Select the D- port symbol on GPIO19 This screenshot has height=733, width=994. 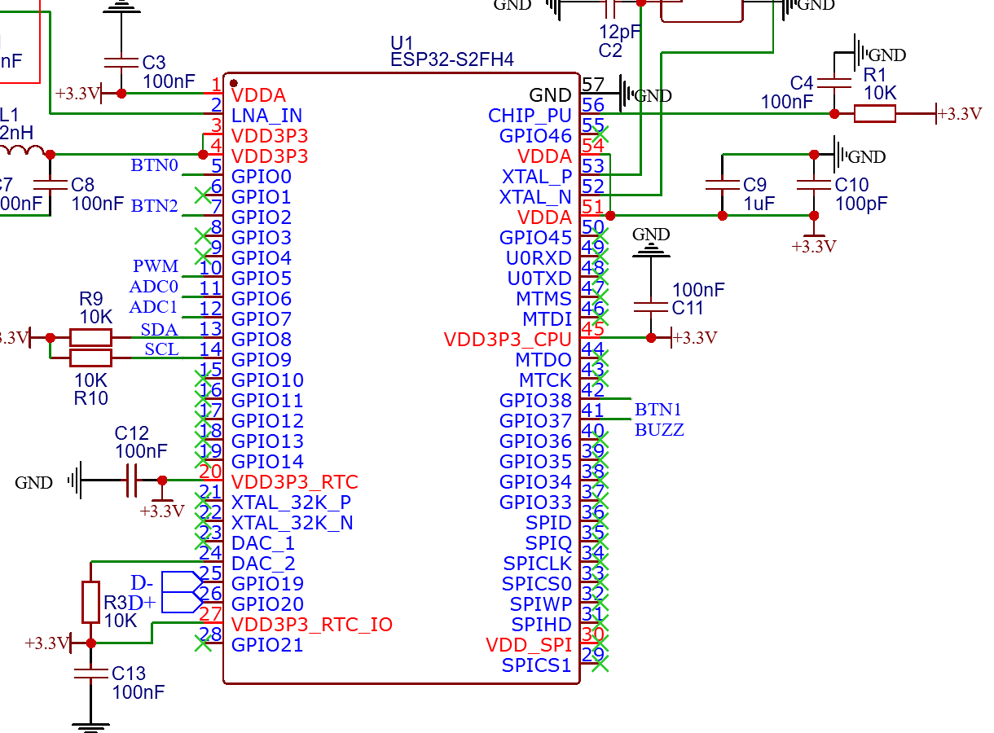181,582
